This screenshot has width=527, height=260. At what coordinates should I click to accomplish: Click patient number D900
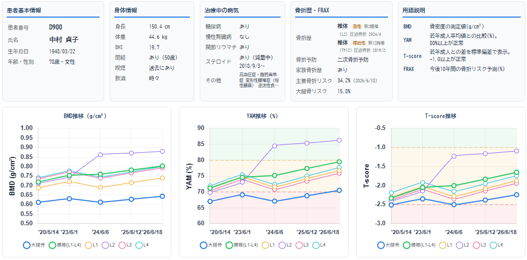56,27
